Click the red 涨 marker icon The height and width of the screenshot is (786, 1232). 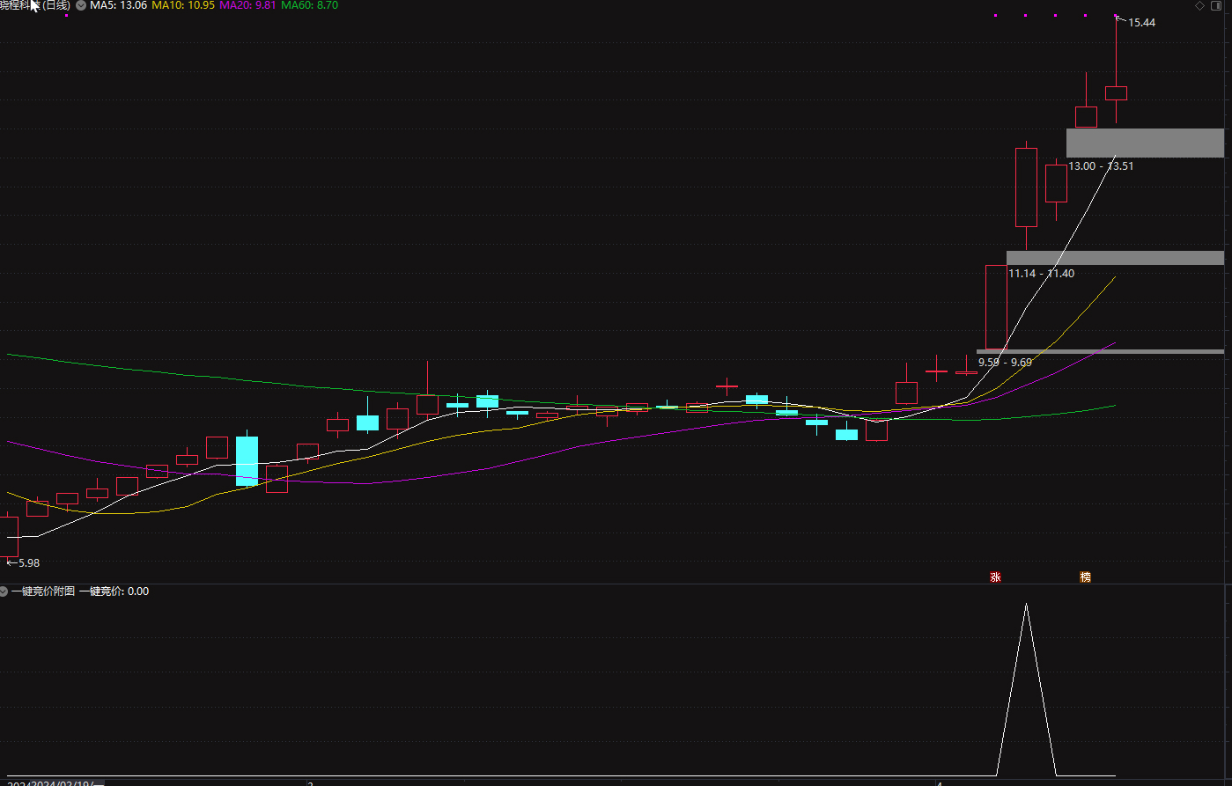pyautogui.click(x=995, y=577)
